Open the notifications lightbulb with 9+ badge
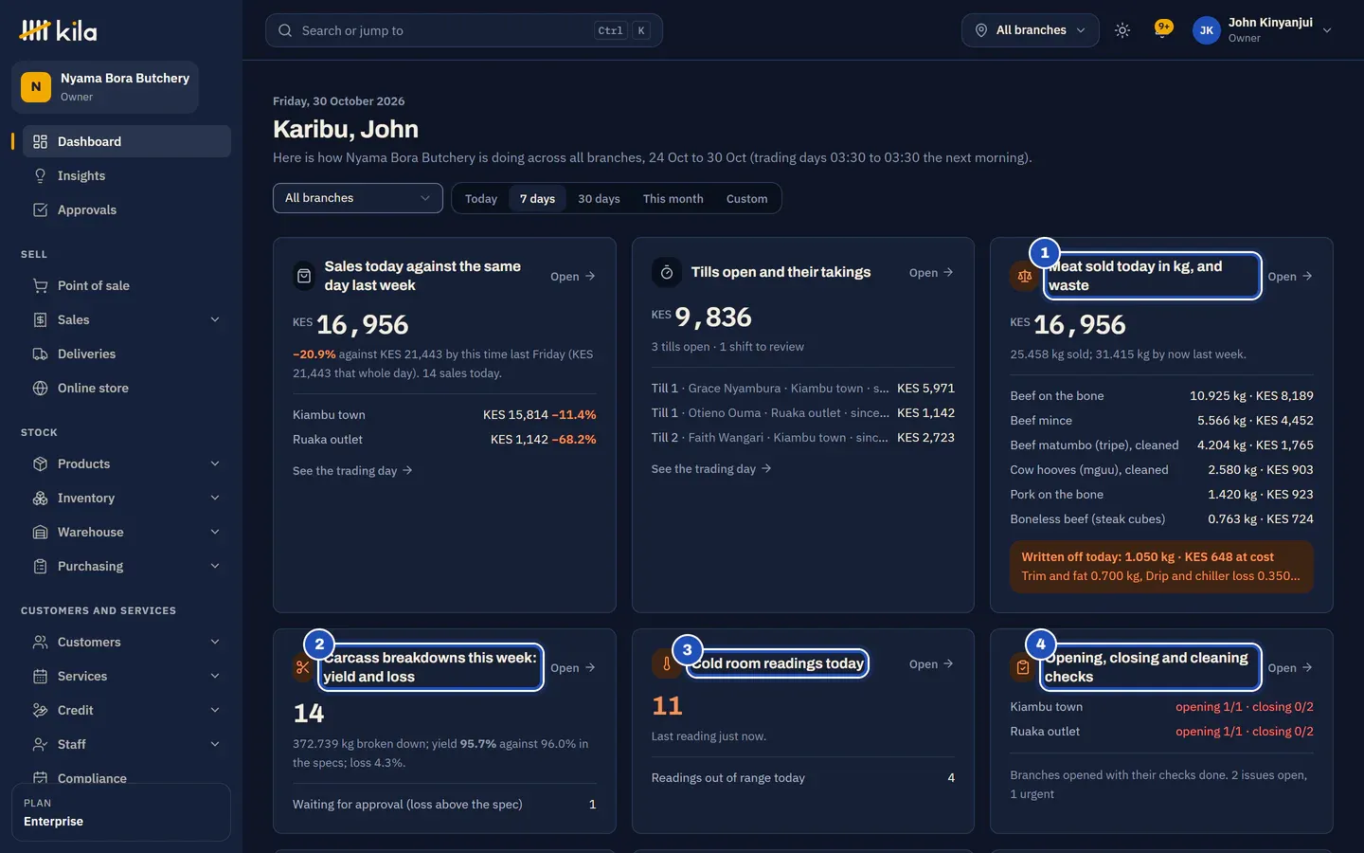Screen dimensions: 1364x853 [1163, 29]
